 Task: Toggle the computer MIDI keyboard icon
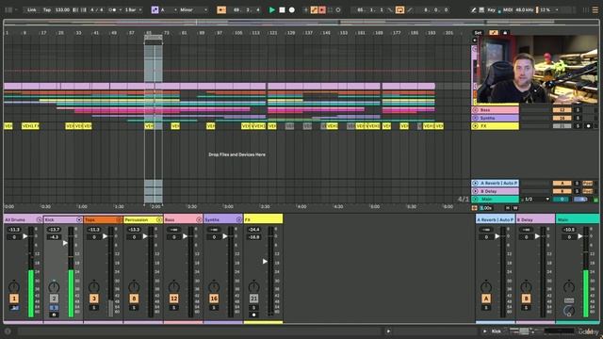[481, 10]
